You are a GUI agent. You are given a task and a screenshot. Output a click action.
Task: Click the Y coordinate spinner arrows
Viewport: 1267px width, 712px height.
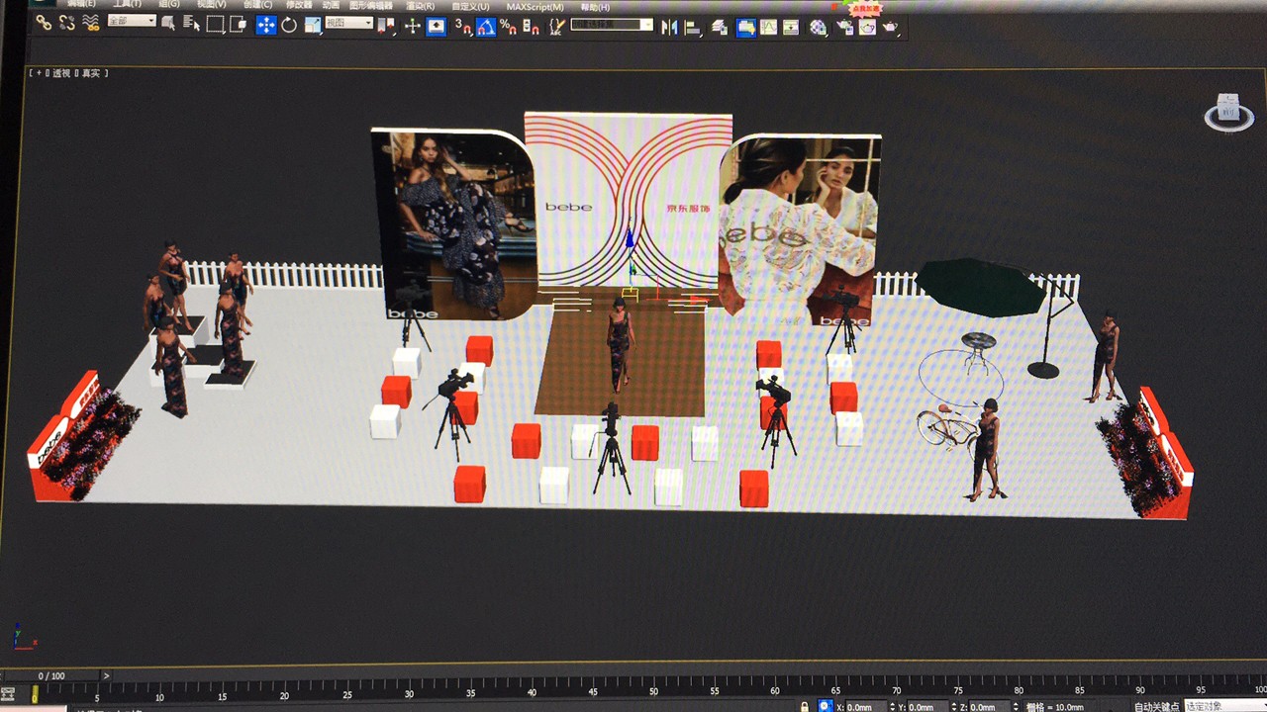[954, 706]
